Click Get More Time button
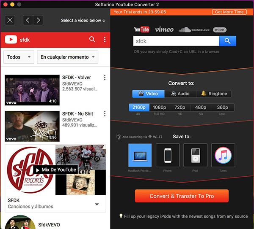Screen dimensions: 254x229 (x=229, y=12)
